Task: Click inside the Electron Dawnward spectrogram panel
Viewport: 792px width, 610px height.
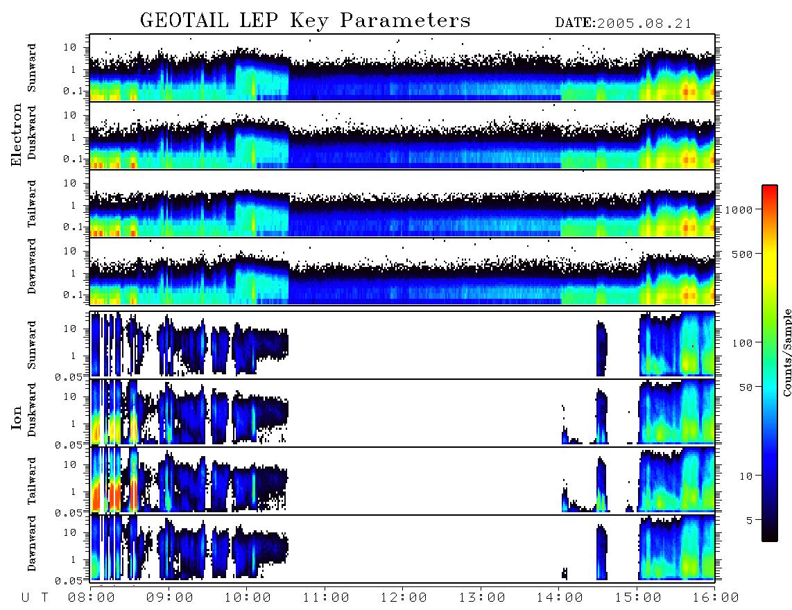Action: coord(402,272)
